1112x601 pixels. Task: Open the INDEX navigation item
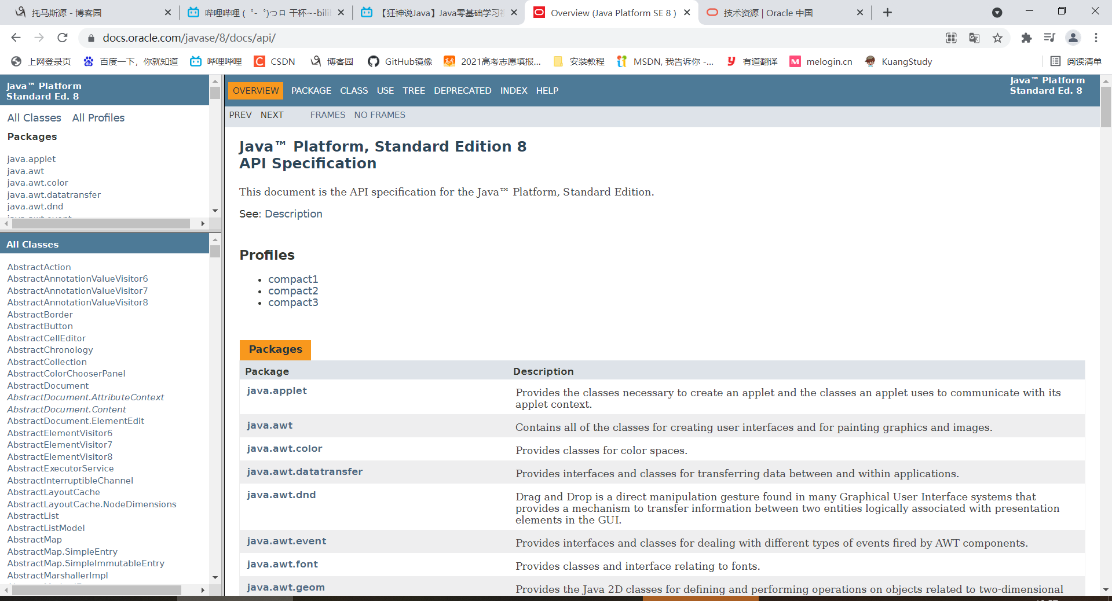(x=514, y=90)
